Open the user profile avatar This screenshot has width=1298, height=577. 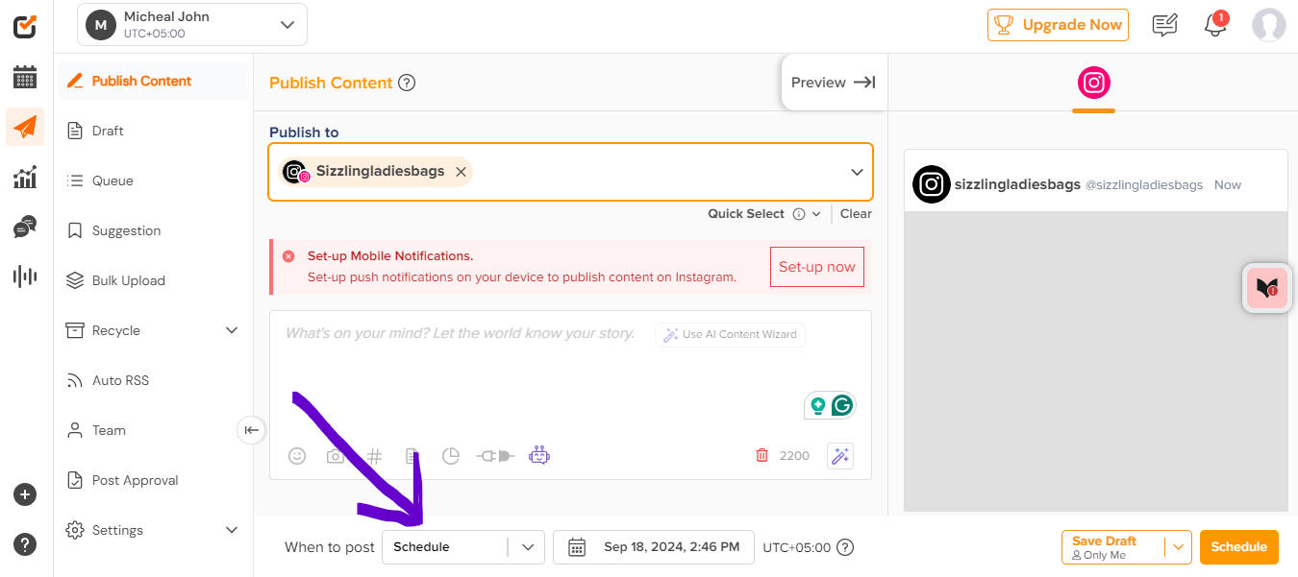(x=1269, y=25)
